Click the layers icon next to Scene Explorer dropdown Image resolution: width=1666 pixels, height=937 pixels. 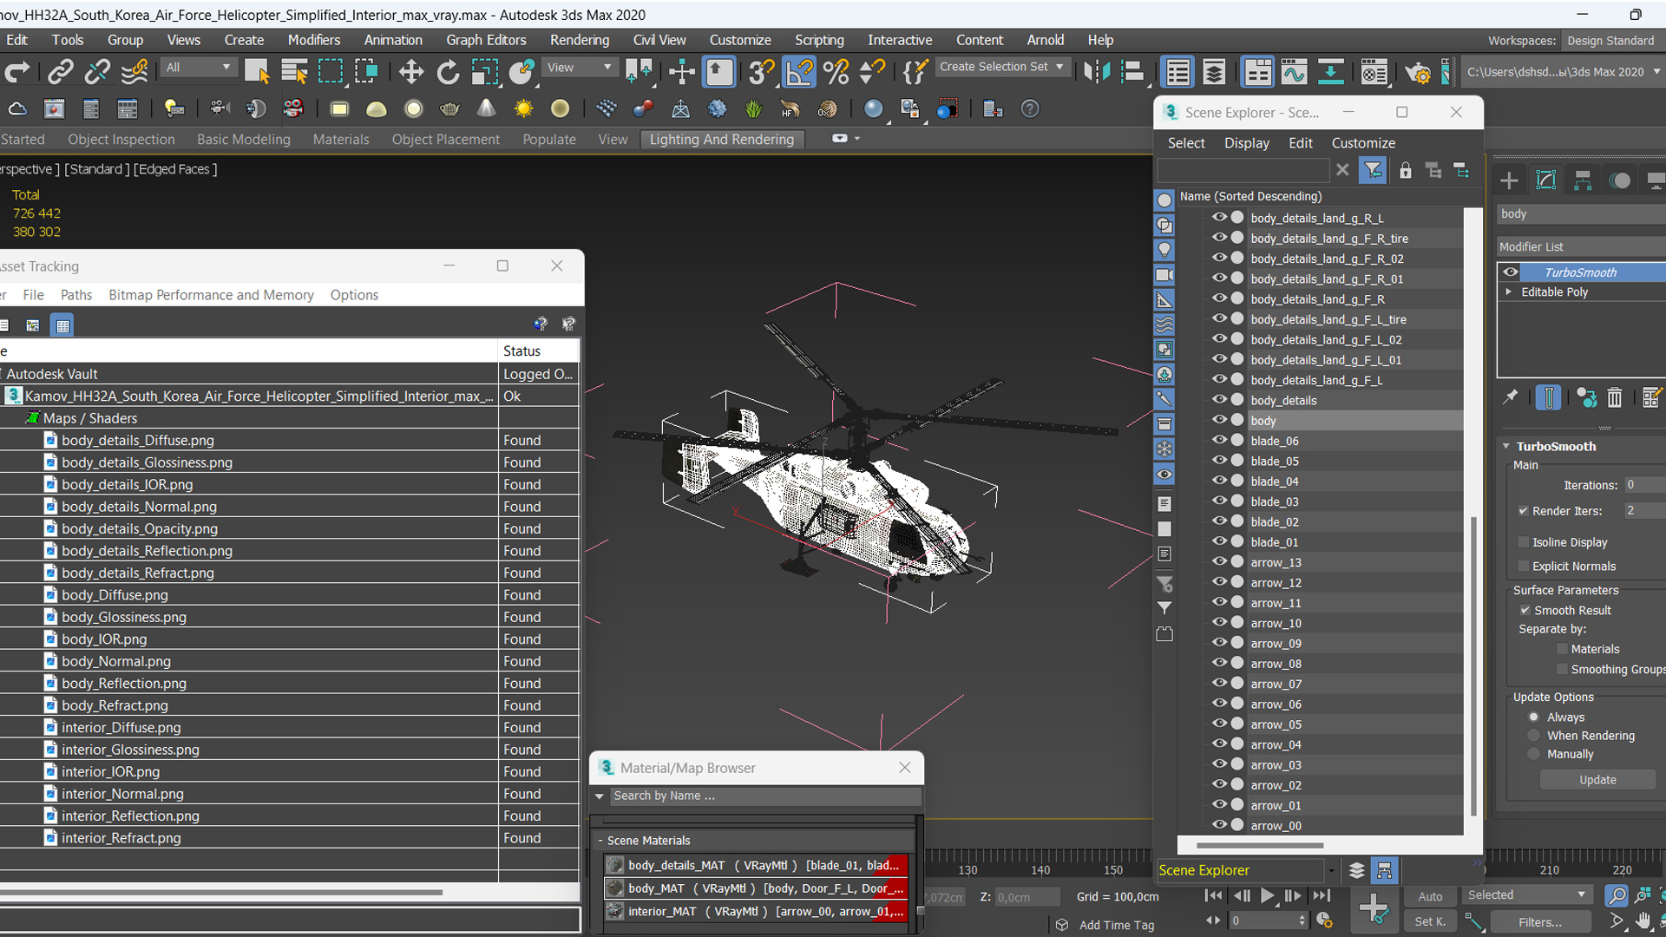click(x=1357, y=870)
